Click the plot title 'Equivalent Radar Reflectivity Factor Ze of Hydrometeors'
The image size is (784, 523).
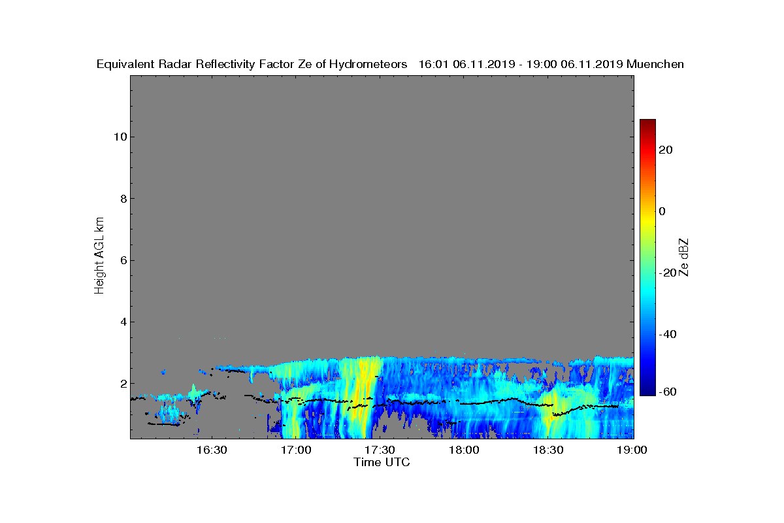(x=252, y=64)
